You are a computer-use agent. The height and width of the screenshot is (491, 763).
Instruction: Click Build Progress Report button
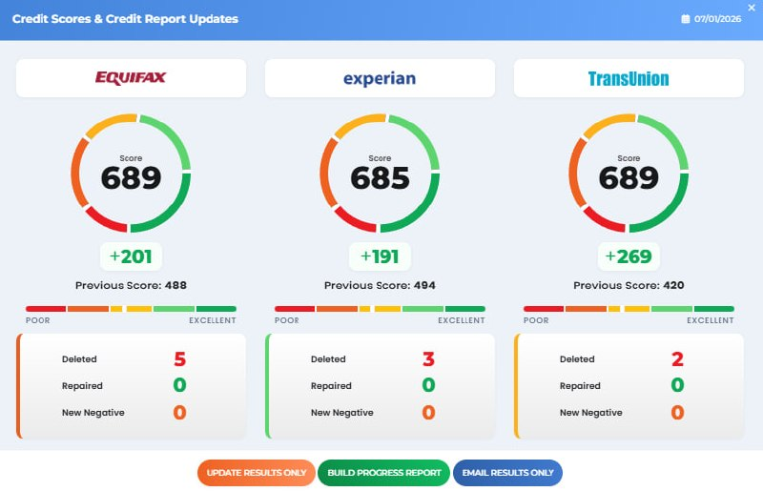point(384,473)
